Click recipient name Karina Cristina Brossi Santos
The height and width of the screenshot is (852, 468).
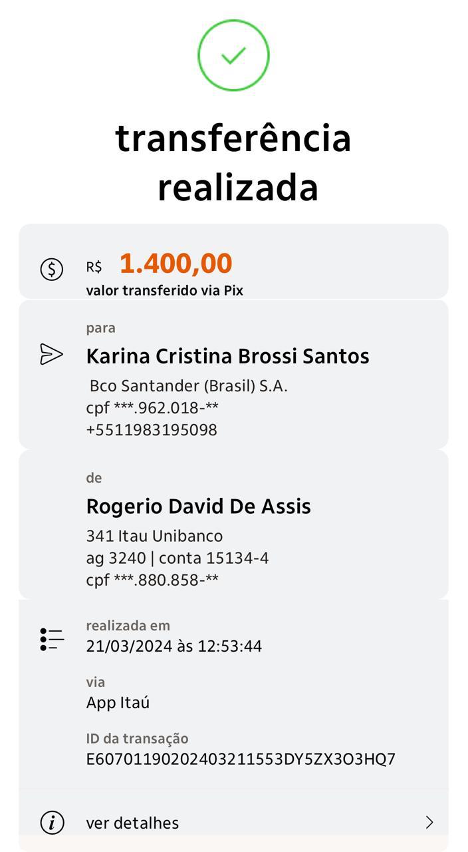click(x=227, y=356)
